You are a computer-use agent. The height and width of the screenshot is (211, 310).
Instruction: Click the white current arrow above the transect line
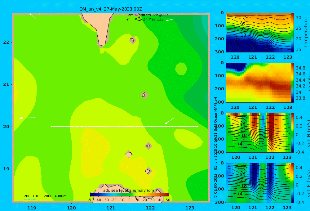point(170,121)
